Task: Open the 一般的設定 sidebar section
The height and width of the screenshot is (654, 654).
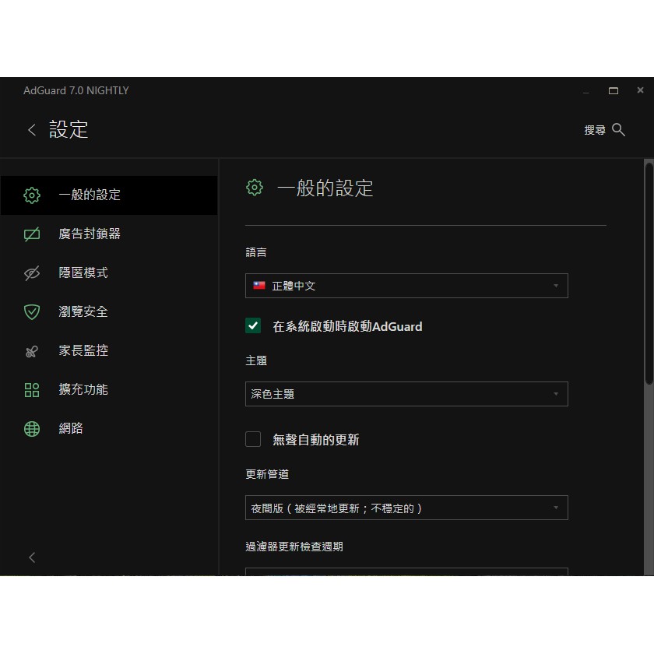Action: [109, 195]
